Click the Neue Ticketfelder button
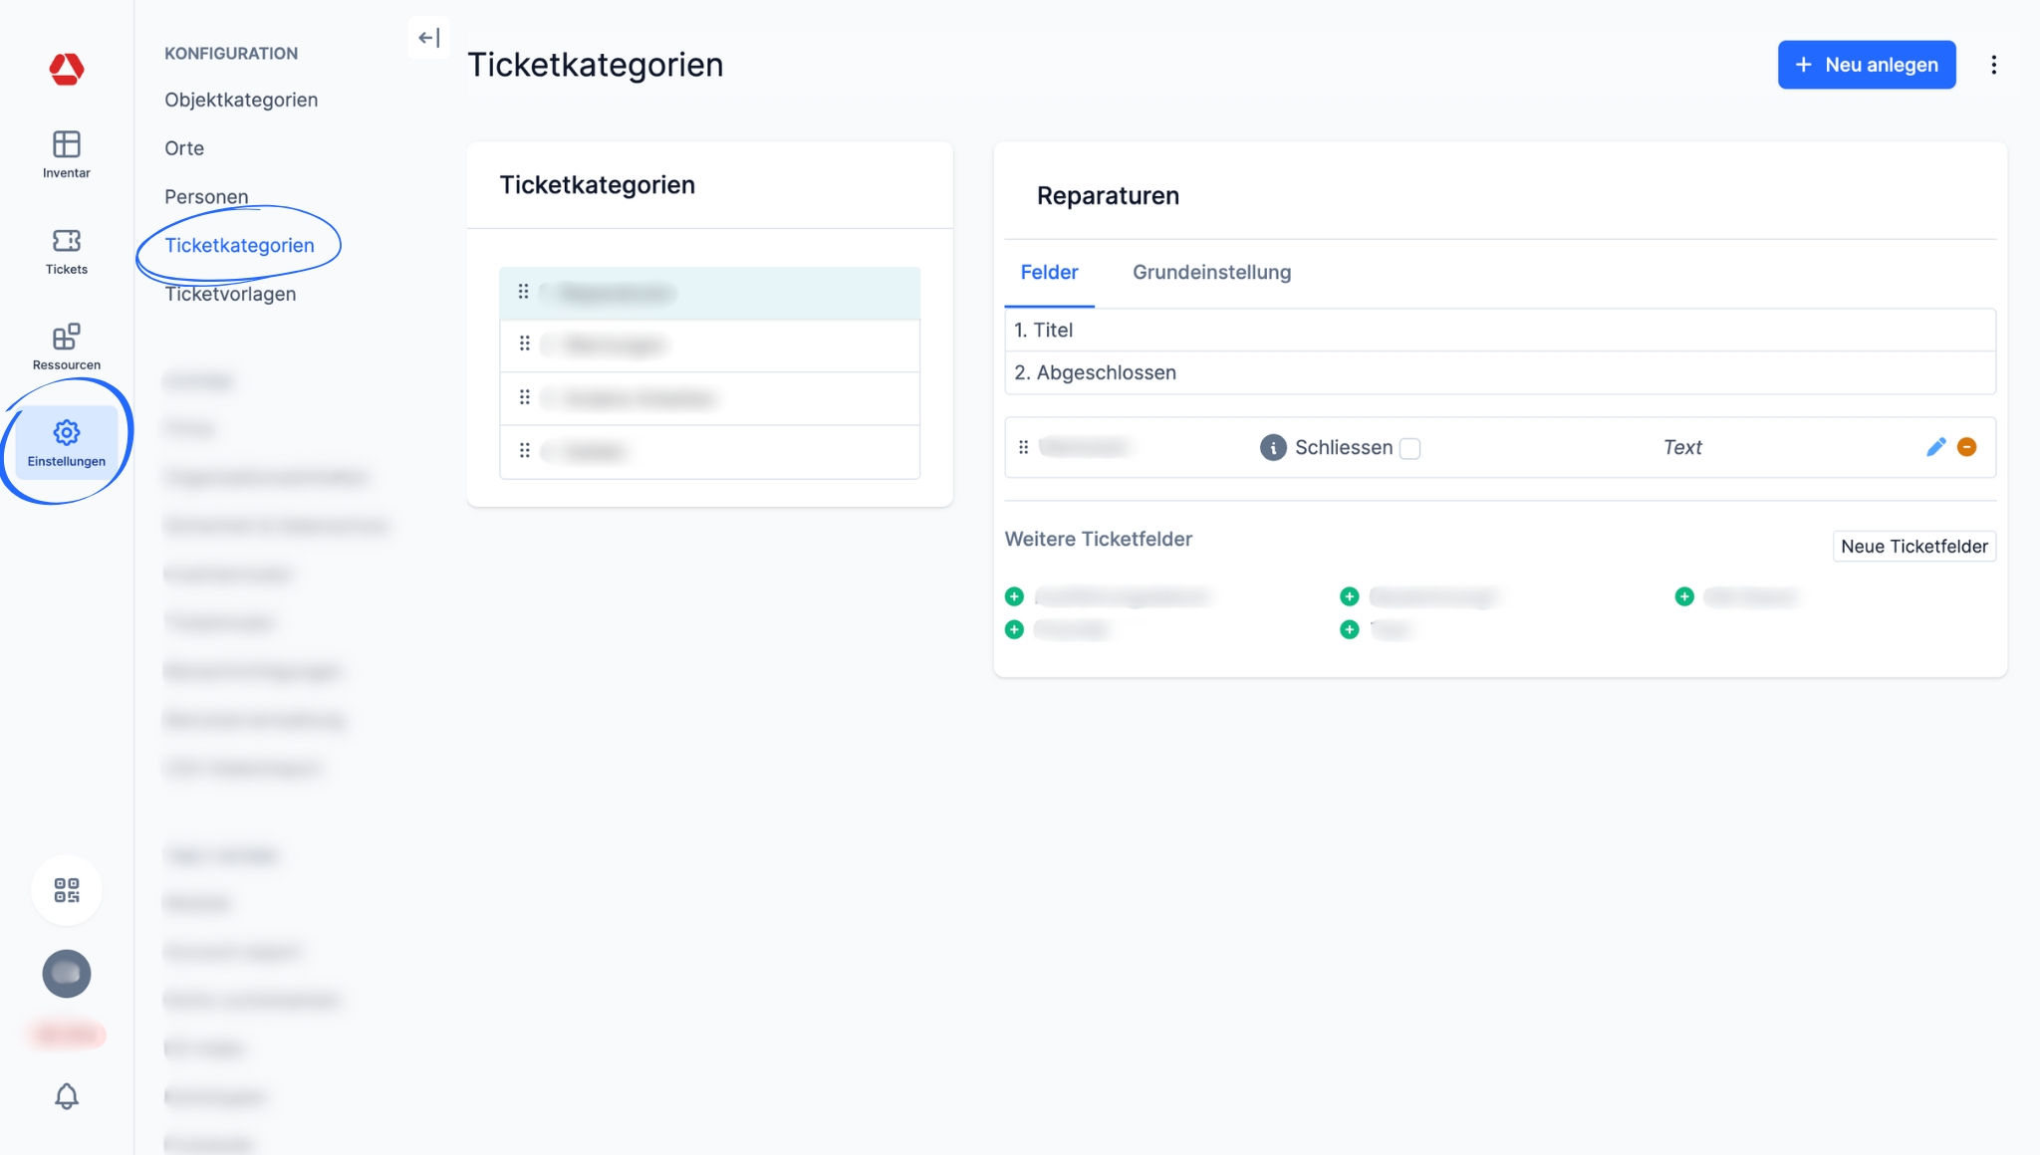The width and height of the screenshot is (2040, 1155). [1913, 547]
